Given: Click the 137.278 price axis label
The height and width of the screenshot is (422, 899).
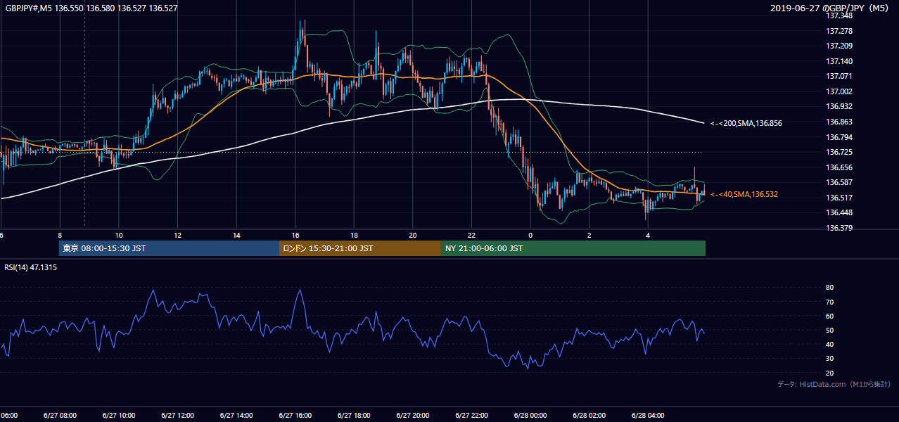Looking at the screenshot, I should click(x=839, y=31).
